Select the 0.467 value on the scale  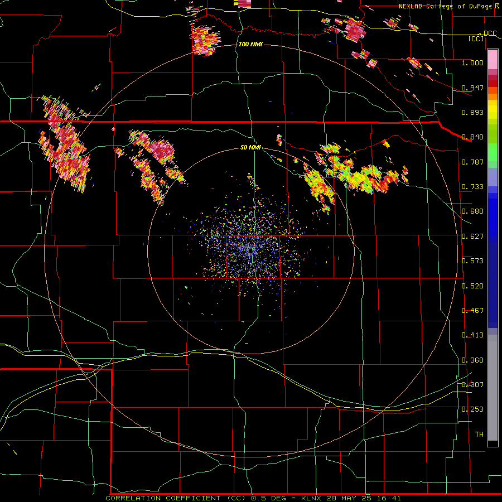pyautogui.click(x=472, y=311)
